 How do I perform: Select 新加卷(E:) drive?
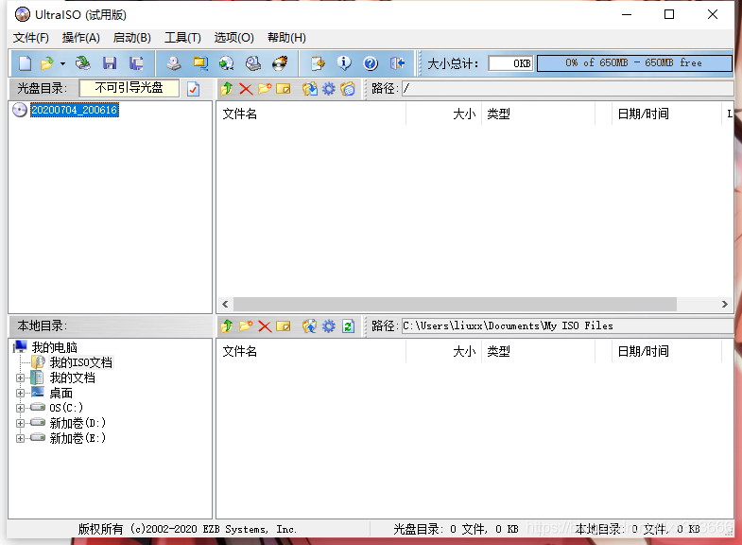click(78, 438)
